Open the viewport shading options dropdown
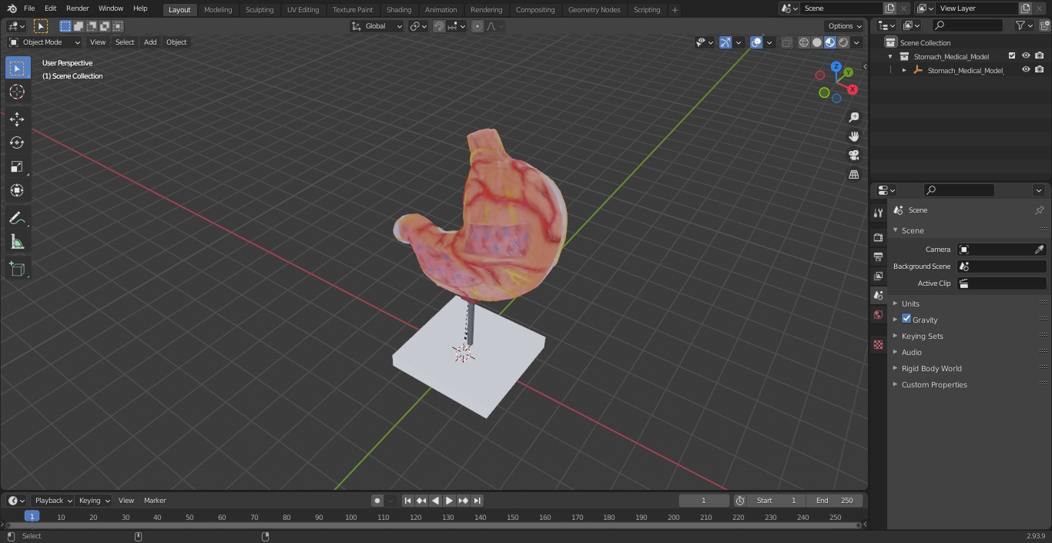The height and width of the screenshot is (543, 1052). click(x=856, y=42)
